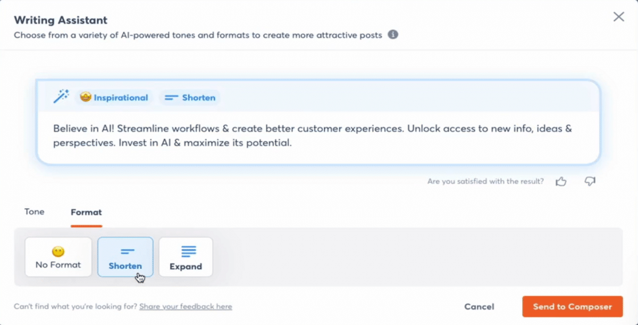Click the info icon next to the subtitle
Viewport: 638px width, 325px height.
tap(393, 35)
